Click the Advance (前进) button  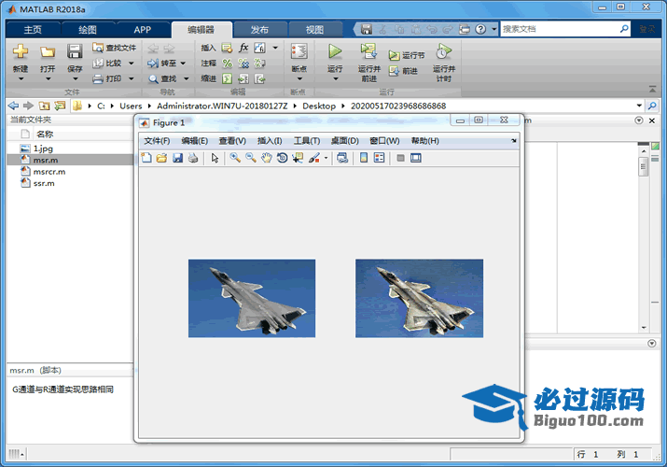coord(403,71)
